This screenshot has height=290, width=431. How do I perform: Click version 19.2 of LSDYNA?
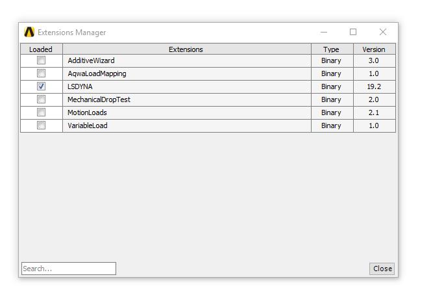[x=374, y=86]
